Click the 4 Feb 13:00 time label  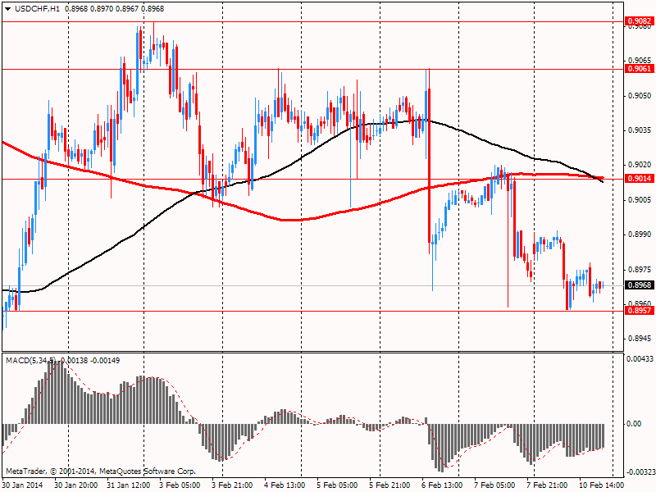click(x=285, y=485)
